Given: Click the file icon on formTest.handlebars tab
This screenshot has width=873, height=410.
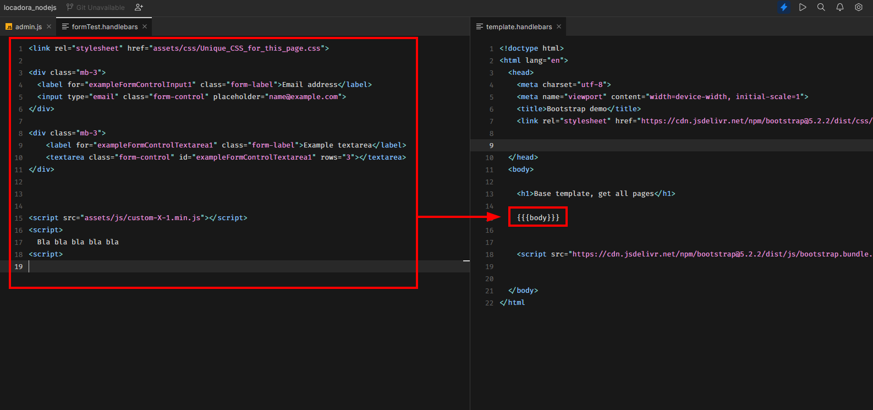Looking at the screenshot, I should pos(65,26).
